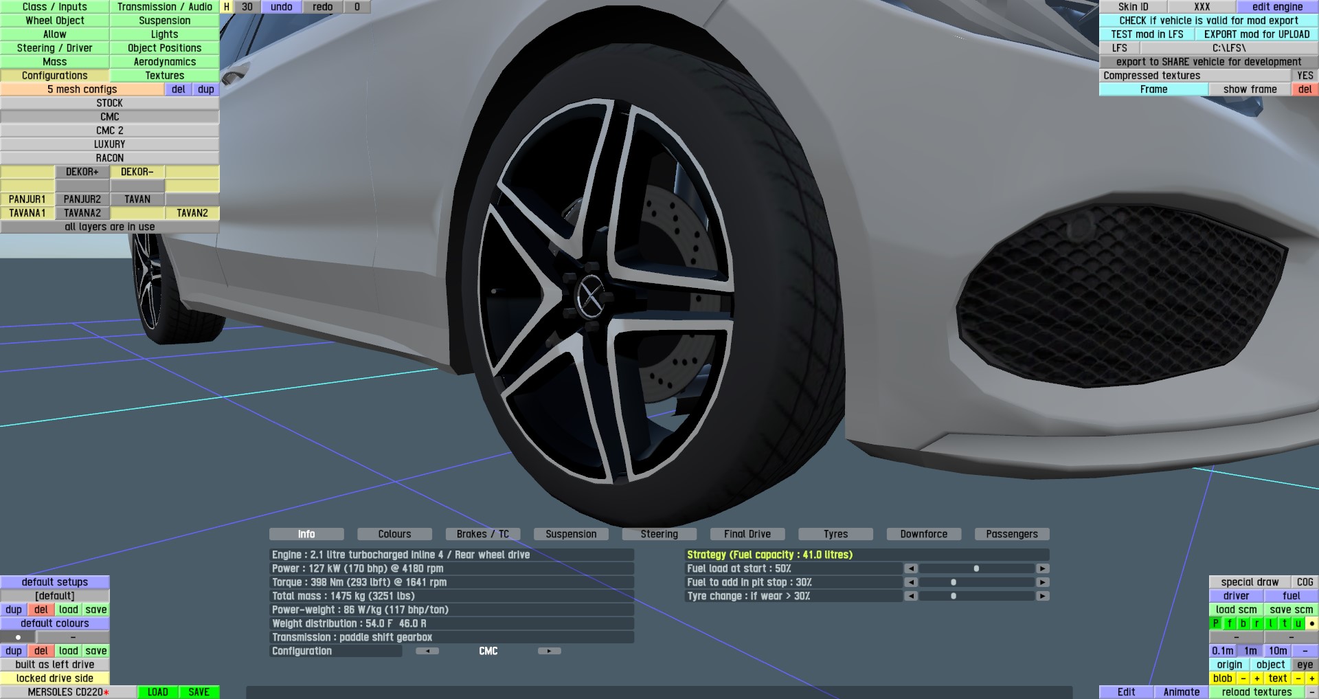This screenshot has width=1319, height=699.
Task: Adjust Fuel to add in pit stop slider
Action: tap(977, 582)
